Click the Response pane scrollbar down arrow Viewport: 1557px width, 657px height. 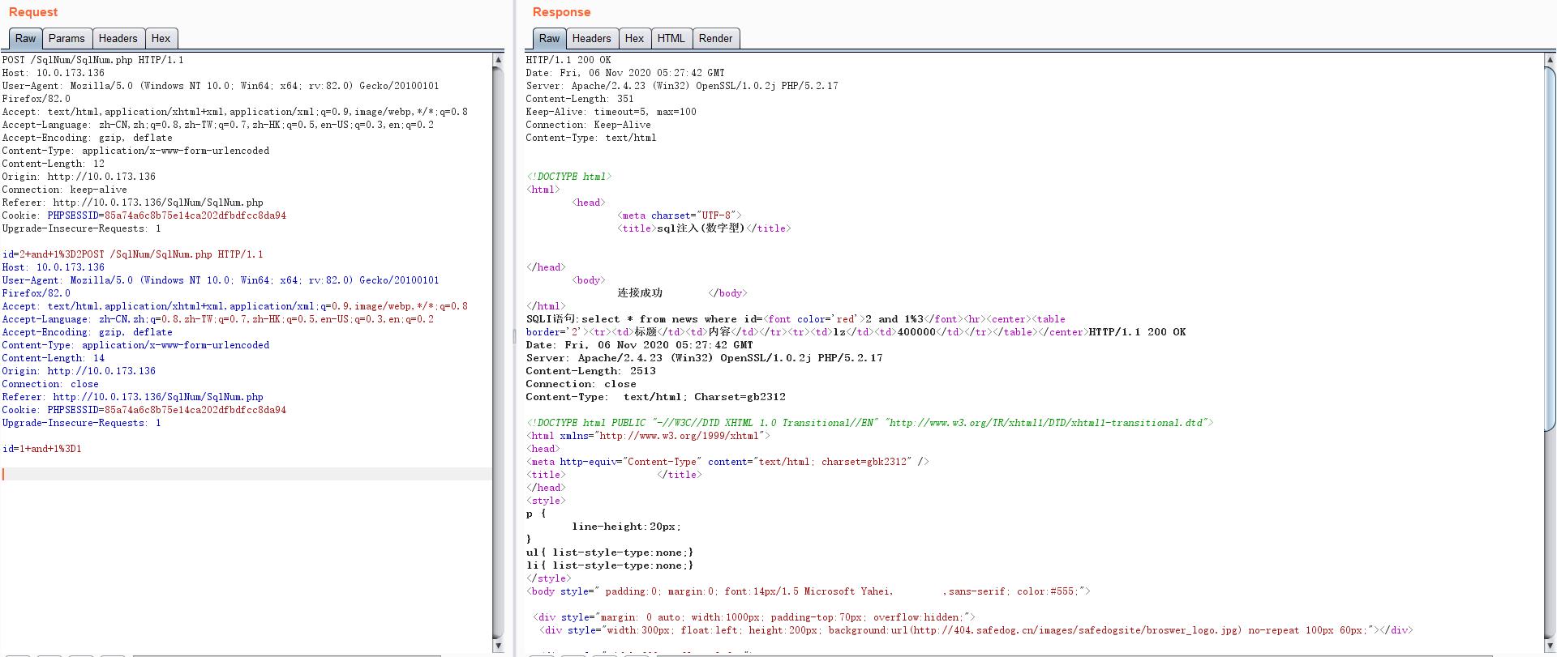(1551, 645)
